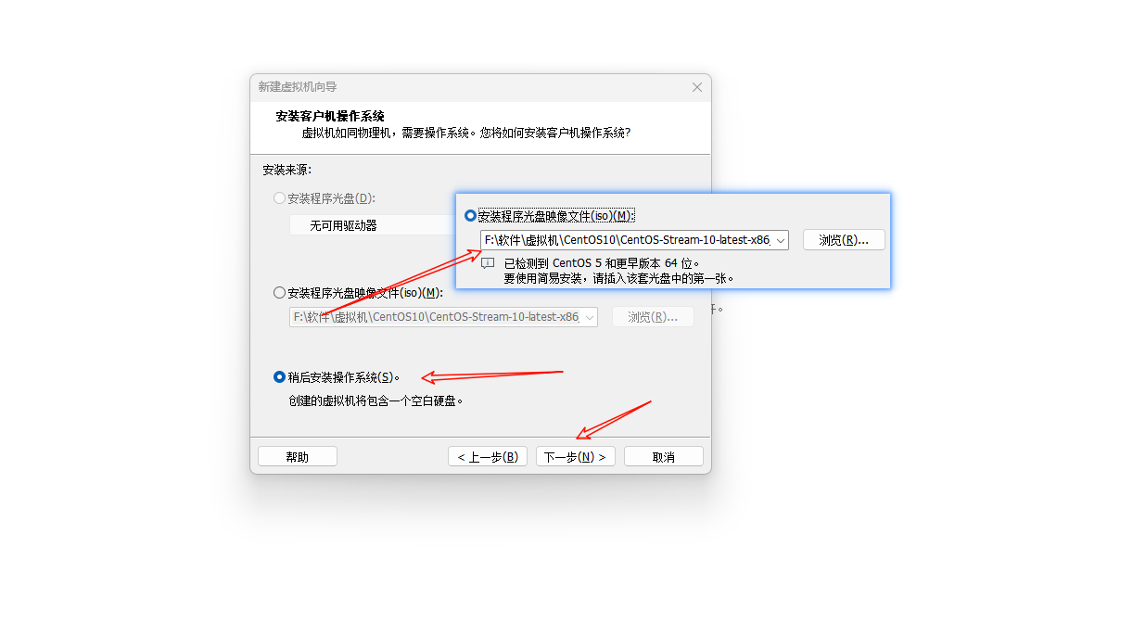Click the 帮助 button
The image size is (1146, 623).
click(298, 457)
